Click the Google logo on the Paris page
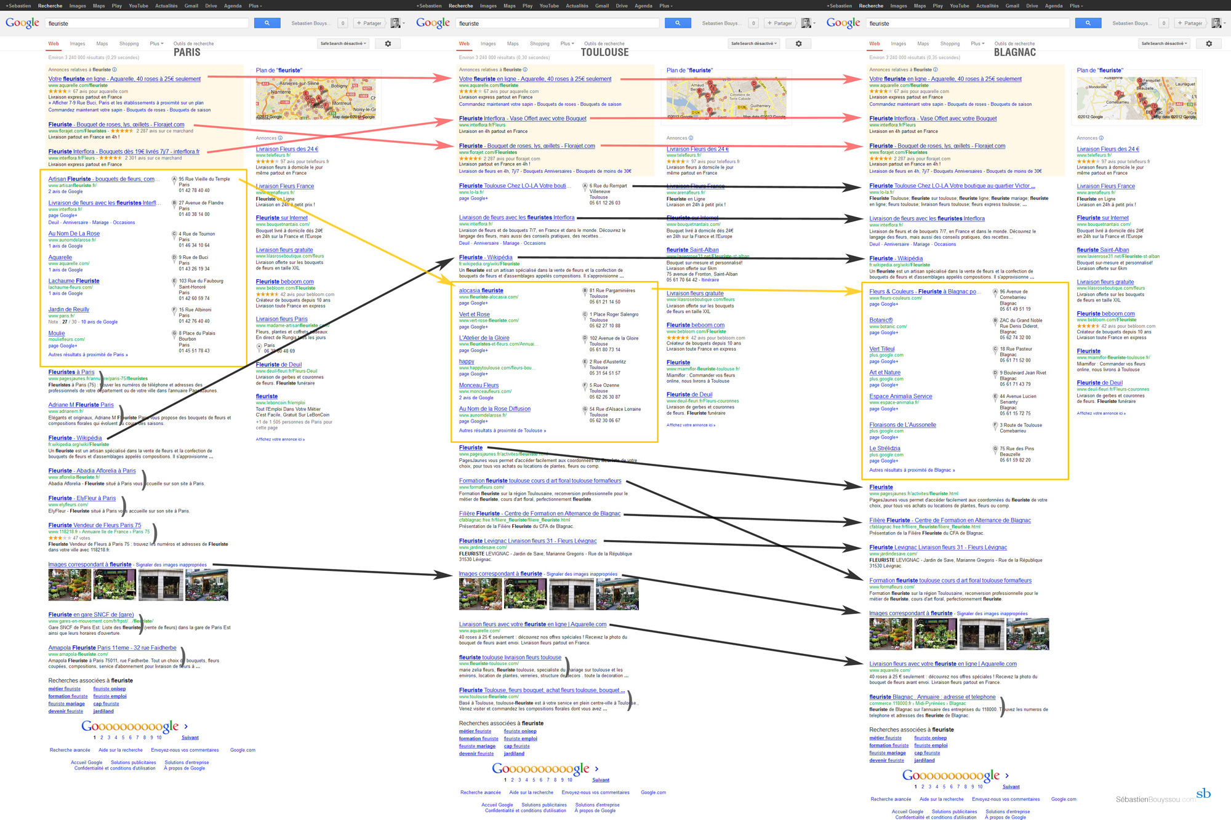This screenshot has width=1231, height=820. [x=22, y=23]
